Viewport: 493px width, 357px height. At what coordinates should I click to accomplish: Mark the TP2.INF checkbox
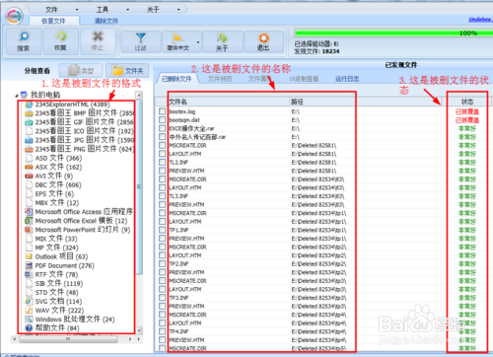point(162,263)
